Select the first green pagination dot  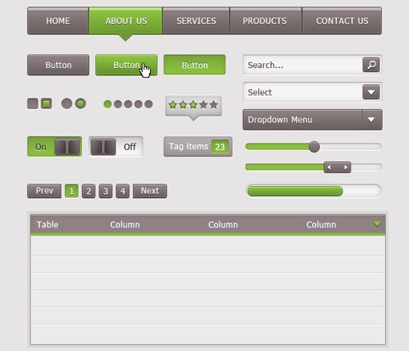click(x=107, y=104)
